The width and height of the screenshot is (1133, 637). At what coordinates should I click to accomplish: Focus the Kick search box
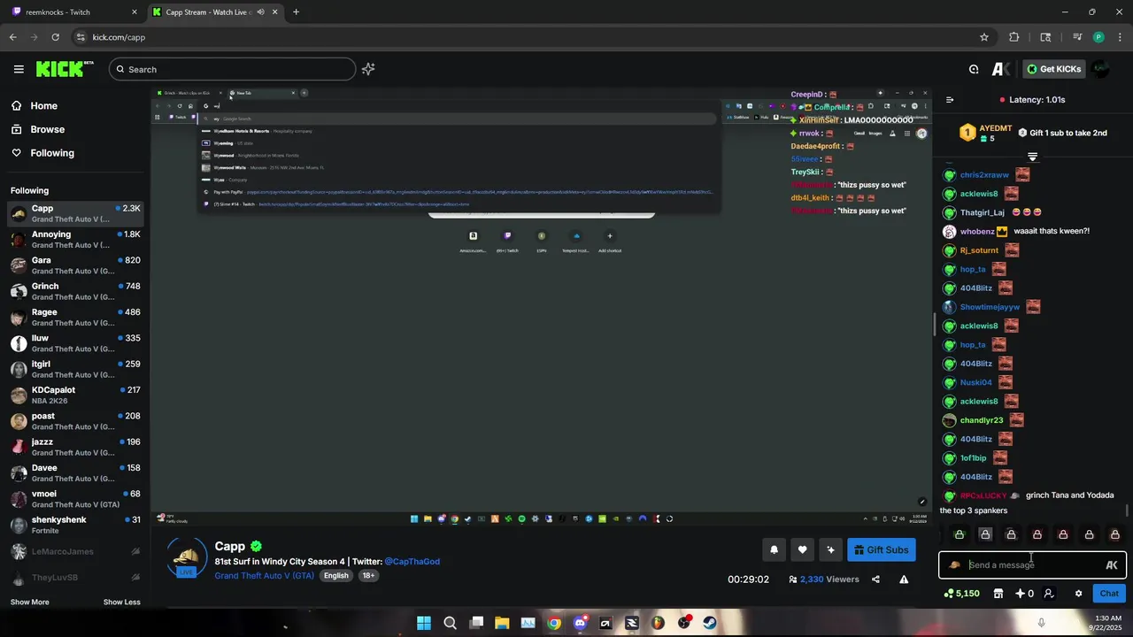pos(232,69)
